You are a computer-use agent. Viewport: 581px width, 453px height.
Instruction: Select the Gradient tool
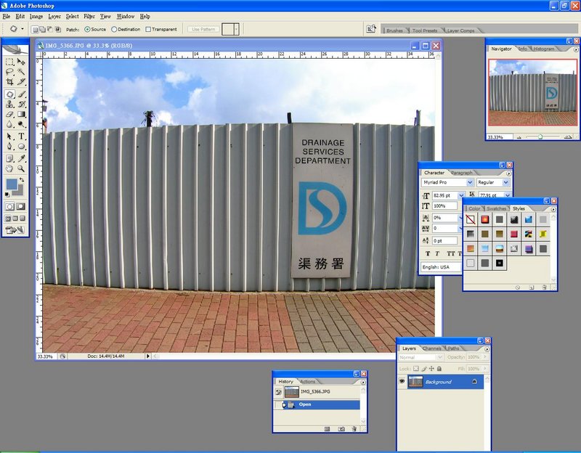coord(21,114)
